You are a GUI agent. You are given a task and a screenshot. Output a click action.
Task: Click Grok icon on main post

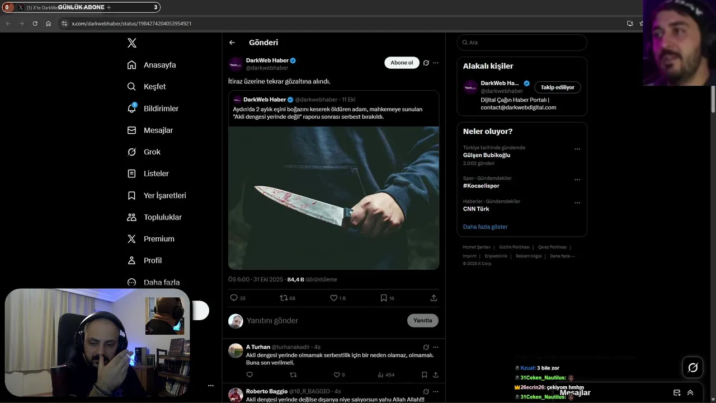[x=426, y=63]
